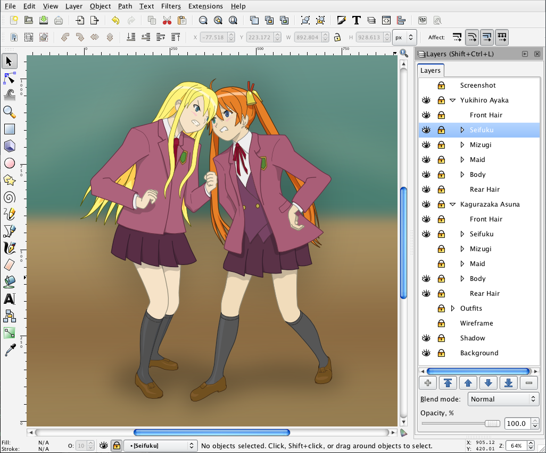The image size is (546, 453).
Task: Select the Pencil freehand tool
Action: pos(9,214)
